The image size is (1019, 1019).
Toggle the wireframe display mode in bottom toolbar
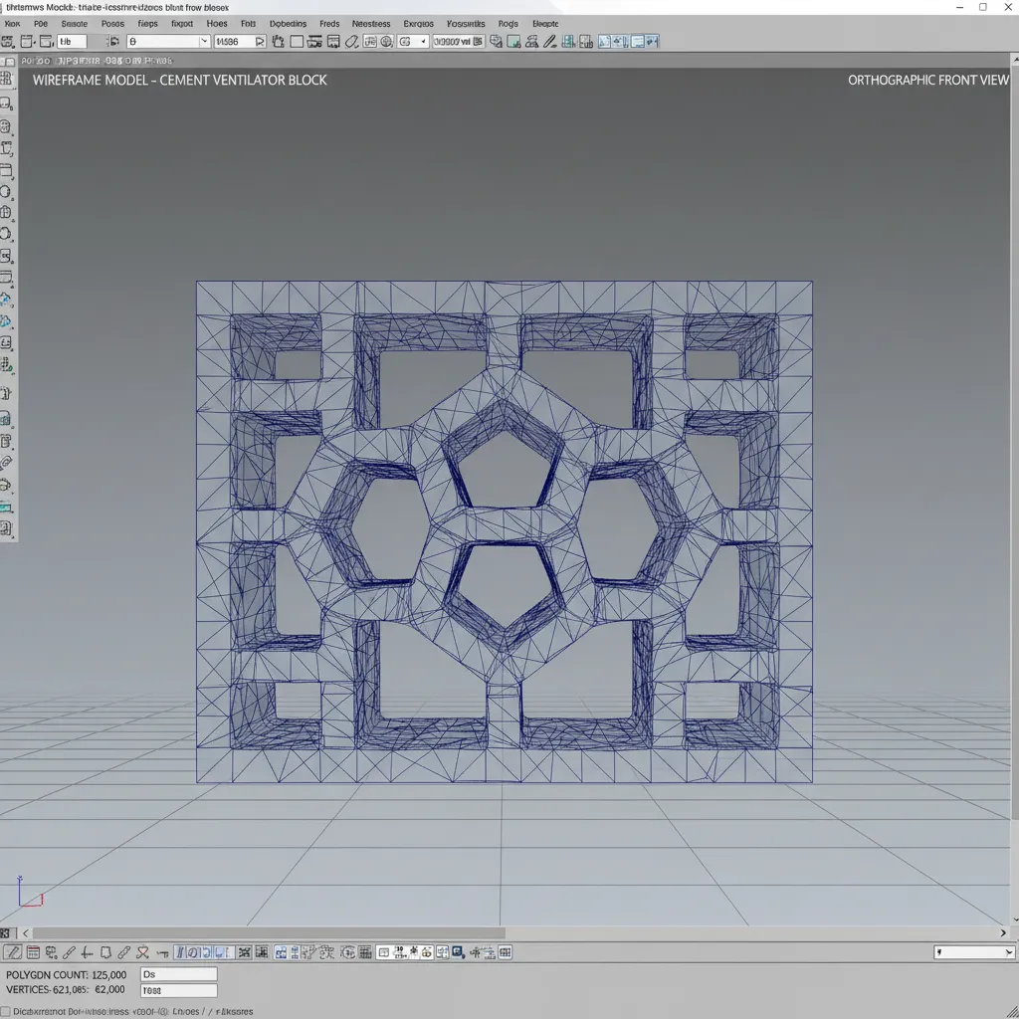click(x=244, y=952)
